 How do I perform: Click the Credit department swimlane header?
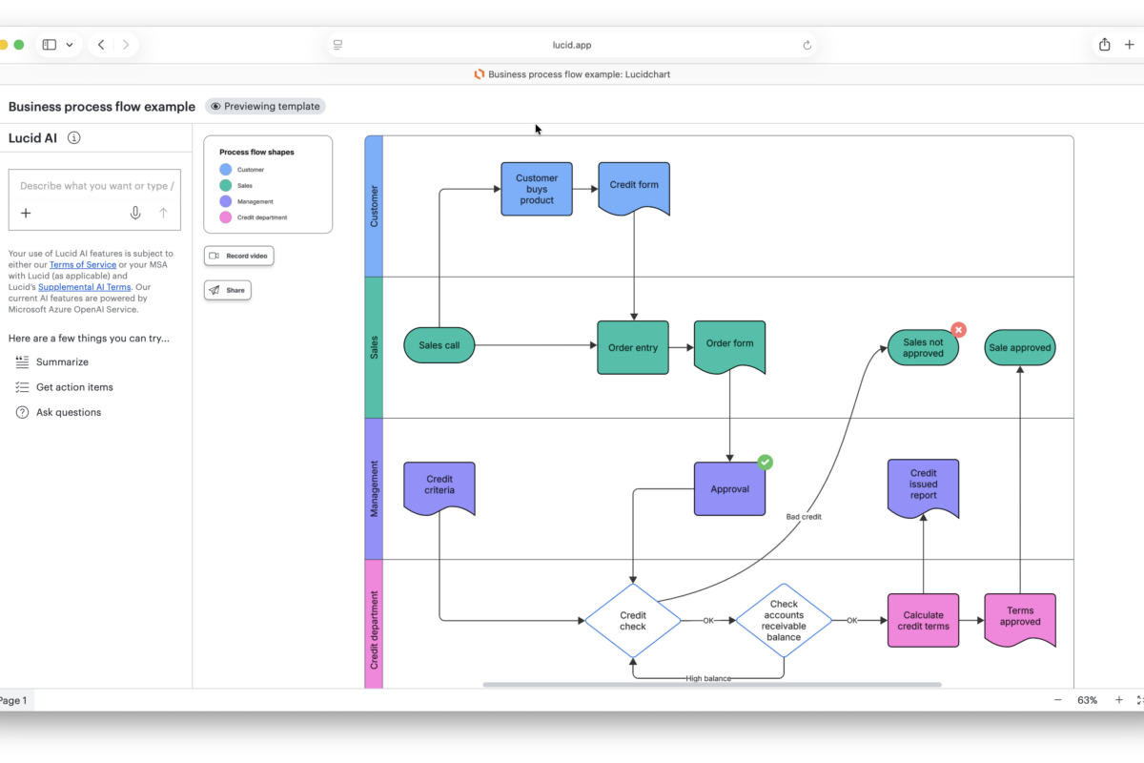[374, 624]
